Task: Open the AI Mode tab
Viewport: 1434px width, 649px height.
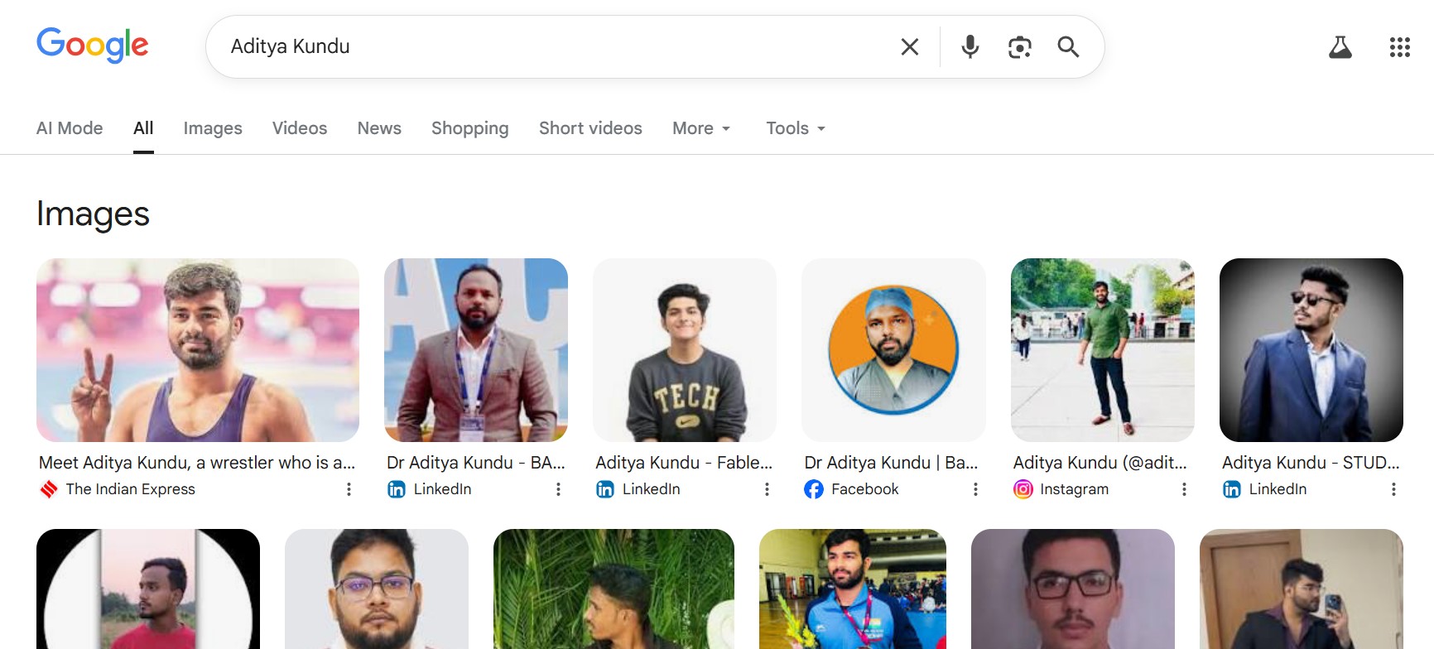Action: pyautogui.click(x=70, y=128)
